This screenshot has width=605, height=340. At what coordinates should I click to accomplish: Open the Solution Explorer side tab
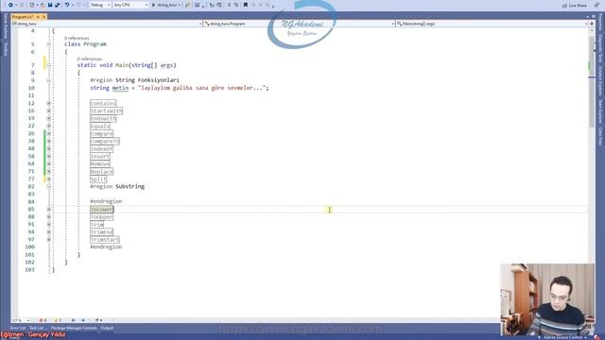coord(600,80)
